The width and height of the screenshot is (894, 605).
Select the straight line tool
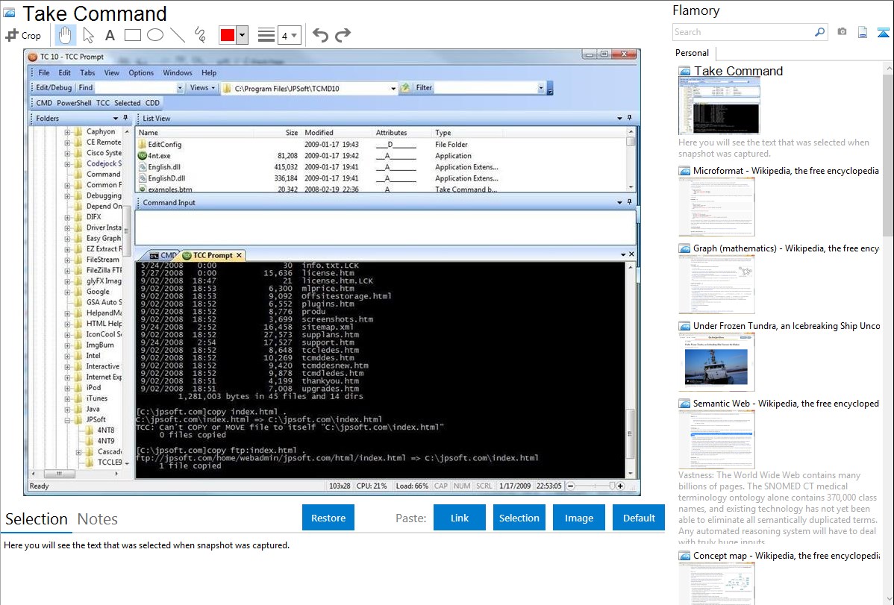pos(178,35)
